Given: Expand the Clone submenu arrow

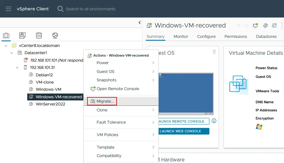Looking at the screenshot, I should coord(153,110).
